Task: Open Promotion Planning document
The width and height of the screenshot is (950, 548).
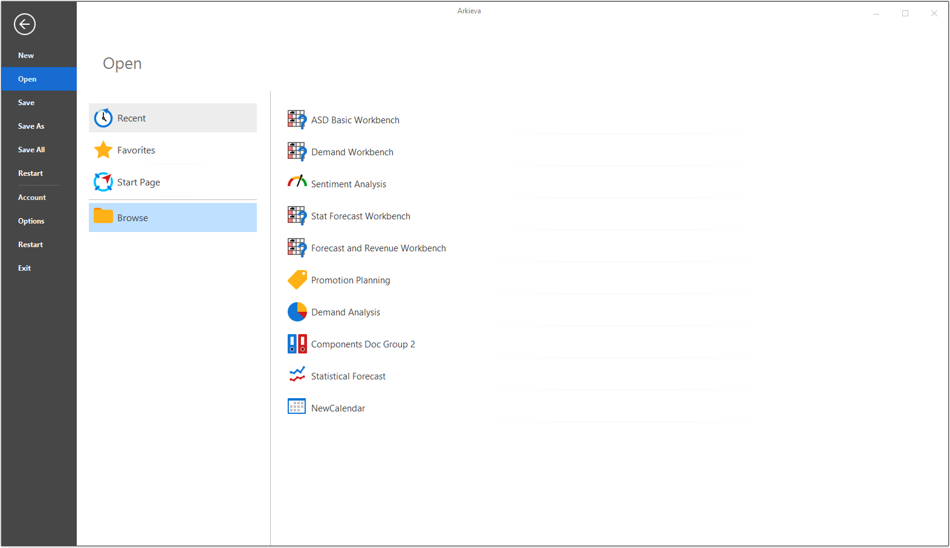Action: click(351, 280)
